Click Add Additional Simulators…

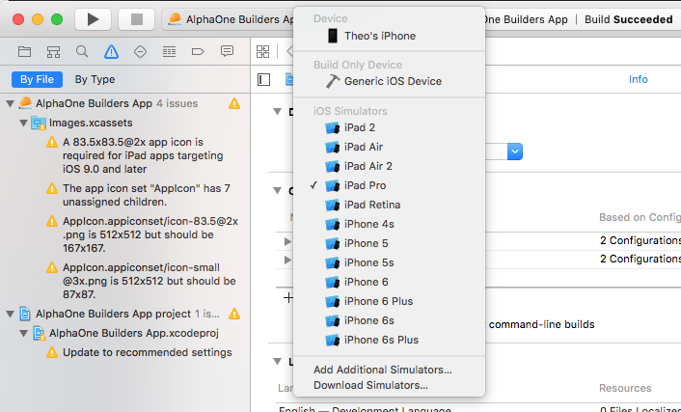click(389, 370)
